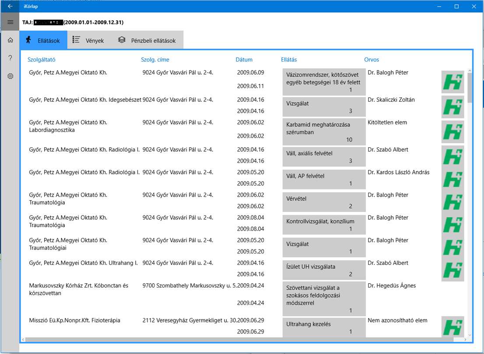Click hospital icon for Váll, axiális felvétel row

pyautogui.click(x=452, y=156)
